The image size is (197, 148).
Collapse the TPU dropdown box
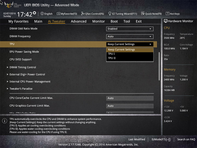click(130, 44)
